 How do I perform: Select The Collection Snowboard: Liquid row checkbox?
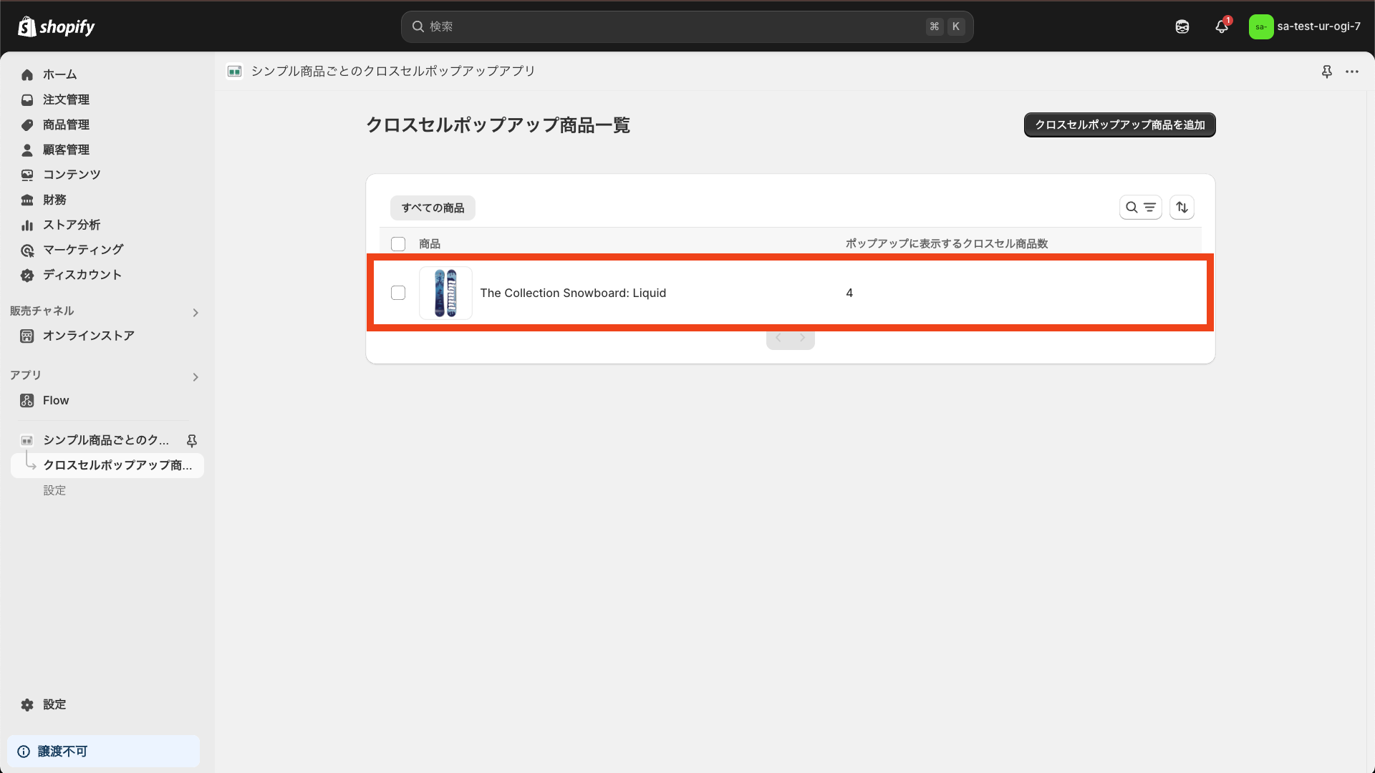[398, 293]
